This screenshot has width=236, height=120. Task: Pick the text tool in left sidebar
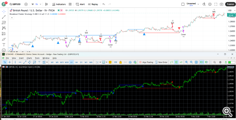coord(4,44)
